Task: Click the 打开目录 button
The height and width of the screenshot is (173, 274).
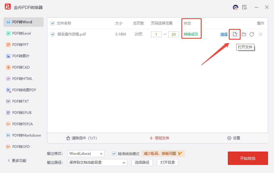Action: click(168, 163)
